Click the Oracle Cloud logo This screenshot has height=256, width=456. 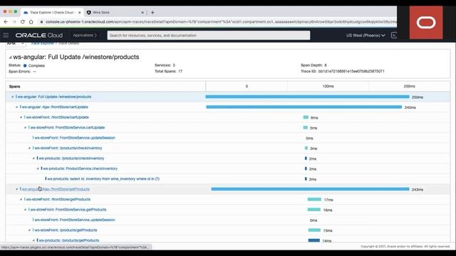pyautogui.click(x=39, y=36)
